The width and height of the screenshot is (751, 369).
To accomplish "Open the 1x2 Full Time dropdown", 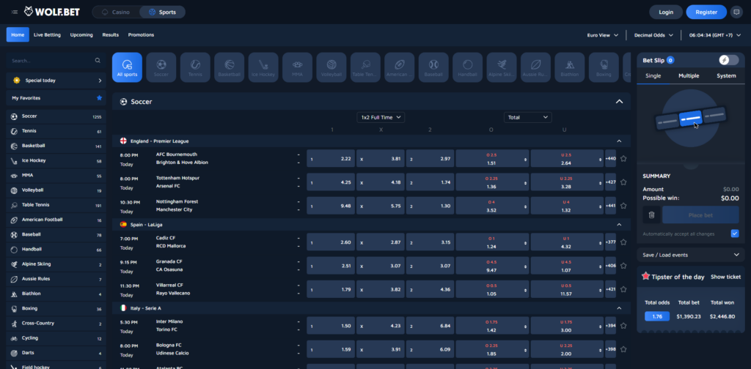I will point(381,117).
